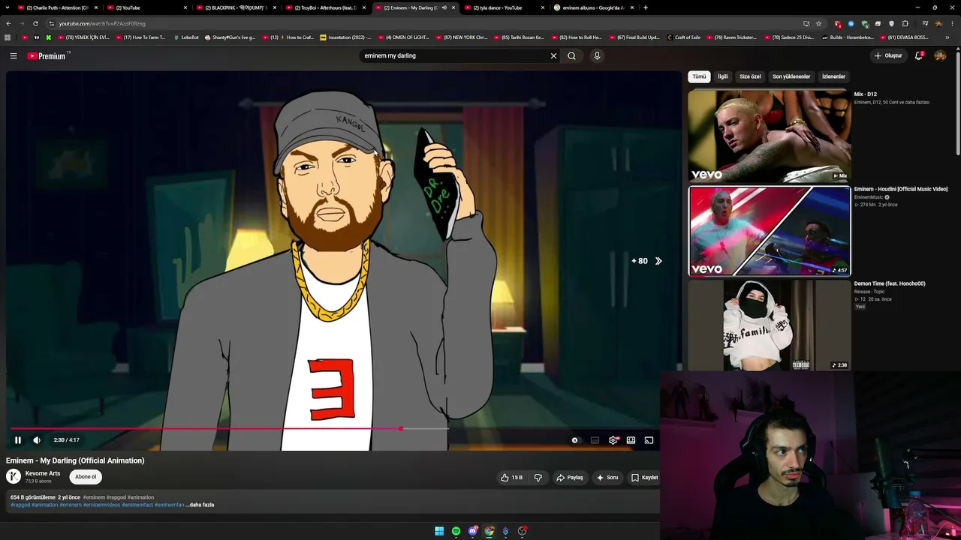Switch to the Charlie Puth - Attention tab
Viewport: 961px width, 540px height.
[x=58, y=7]
